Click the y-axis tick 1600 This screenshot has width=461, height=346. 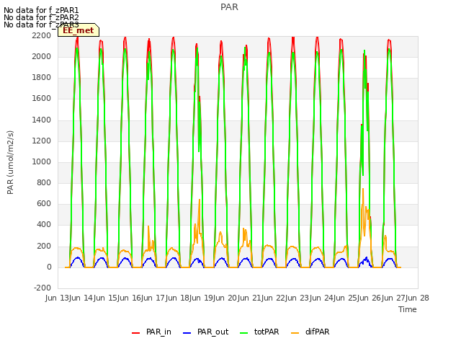[x=42, y=98]
